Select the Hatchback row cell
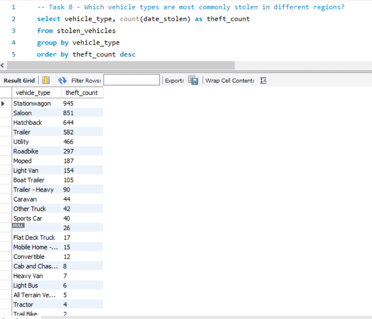The width and height of the screenshot is (372, 319). coord(28,123)
